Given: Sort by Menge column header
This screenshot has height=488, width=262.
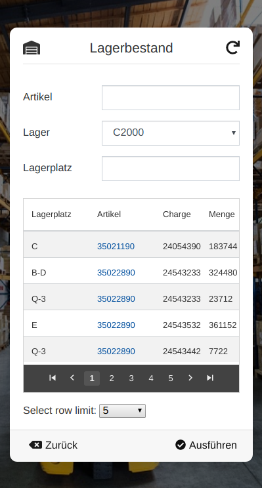Looking at the screenshot, I should point(222,214).
